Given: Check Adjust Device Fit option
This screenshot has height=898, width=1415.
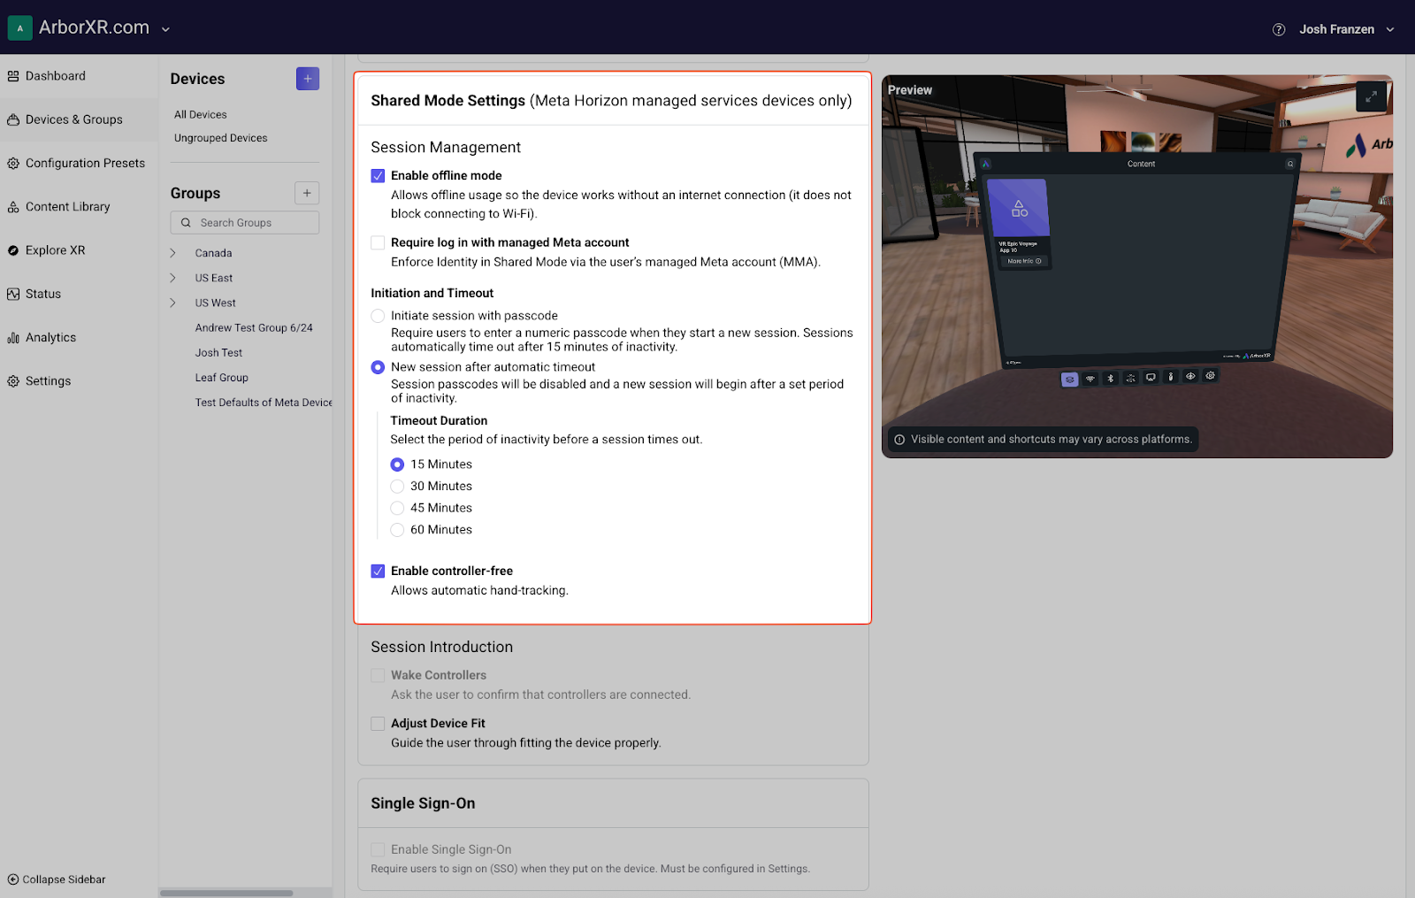Looking at the screenshot, I should (x=378, y=724).
